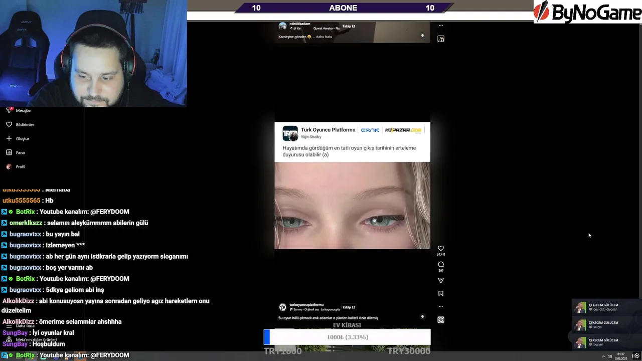Click utku5555565 'Hb' message
The height and width of the screenshot is (361, 642).
[49, 201]
